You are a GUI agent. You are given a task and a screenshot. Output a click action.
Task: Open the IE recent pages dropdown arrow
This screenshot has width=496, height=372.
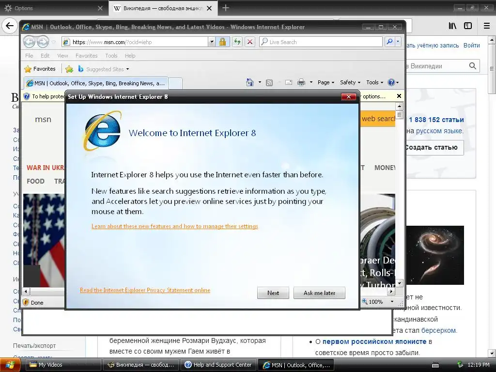pos(53,42)
